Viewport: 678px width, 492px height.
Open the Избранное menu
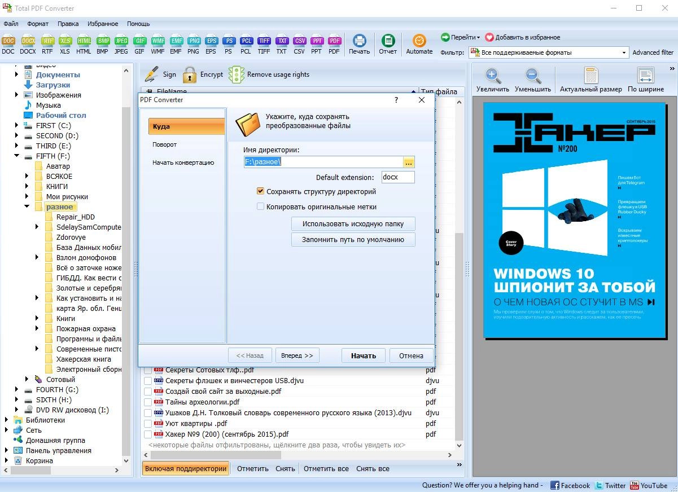[103, 24]
